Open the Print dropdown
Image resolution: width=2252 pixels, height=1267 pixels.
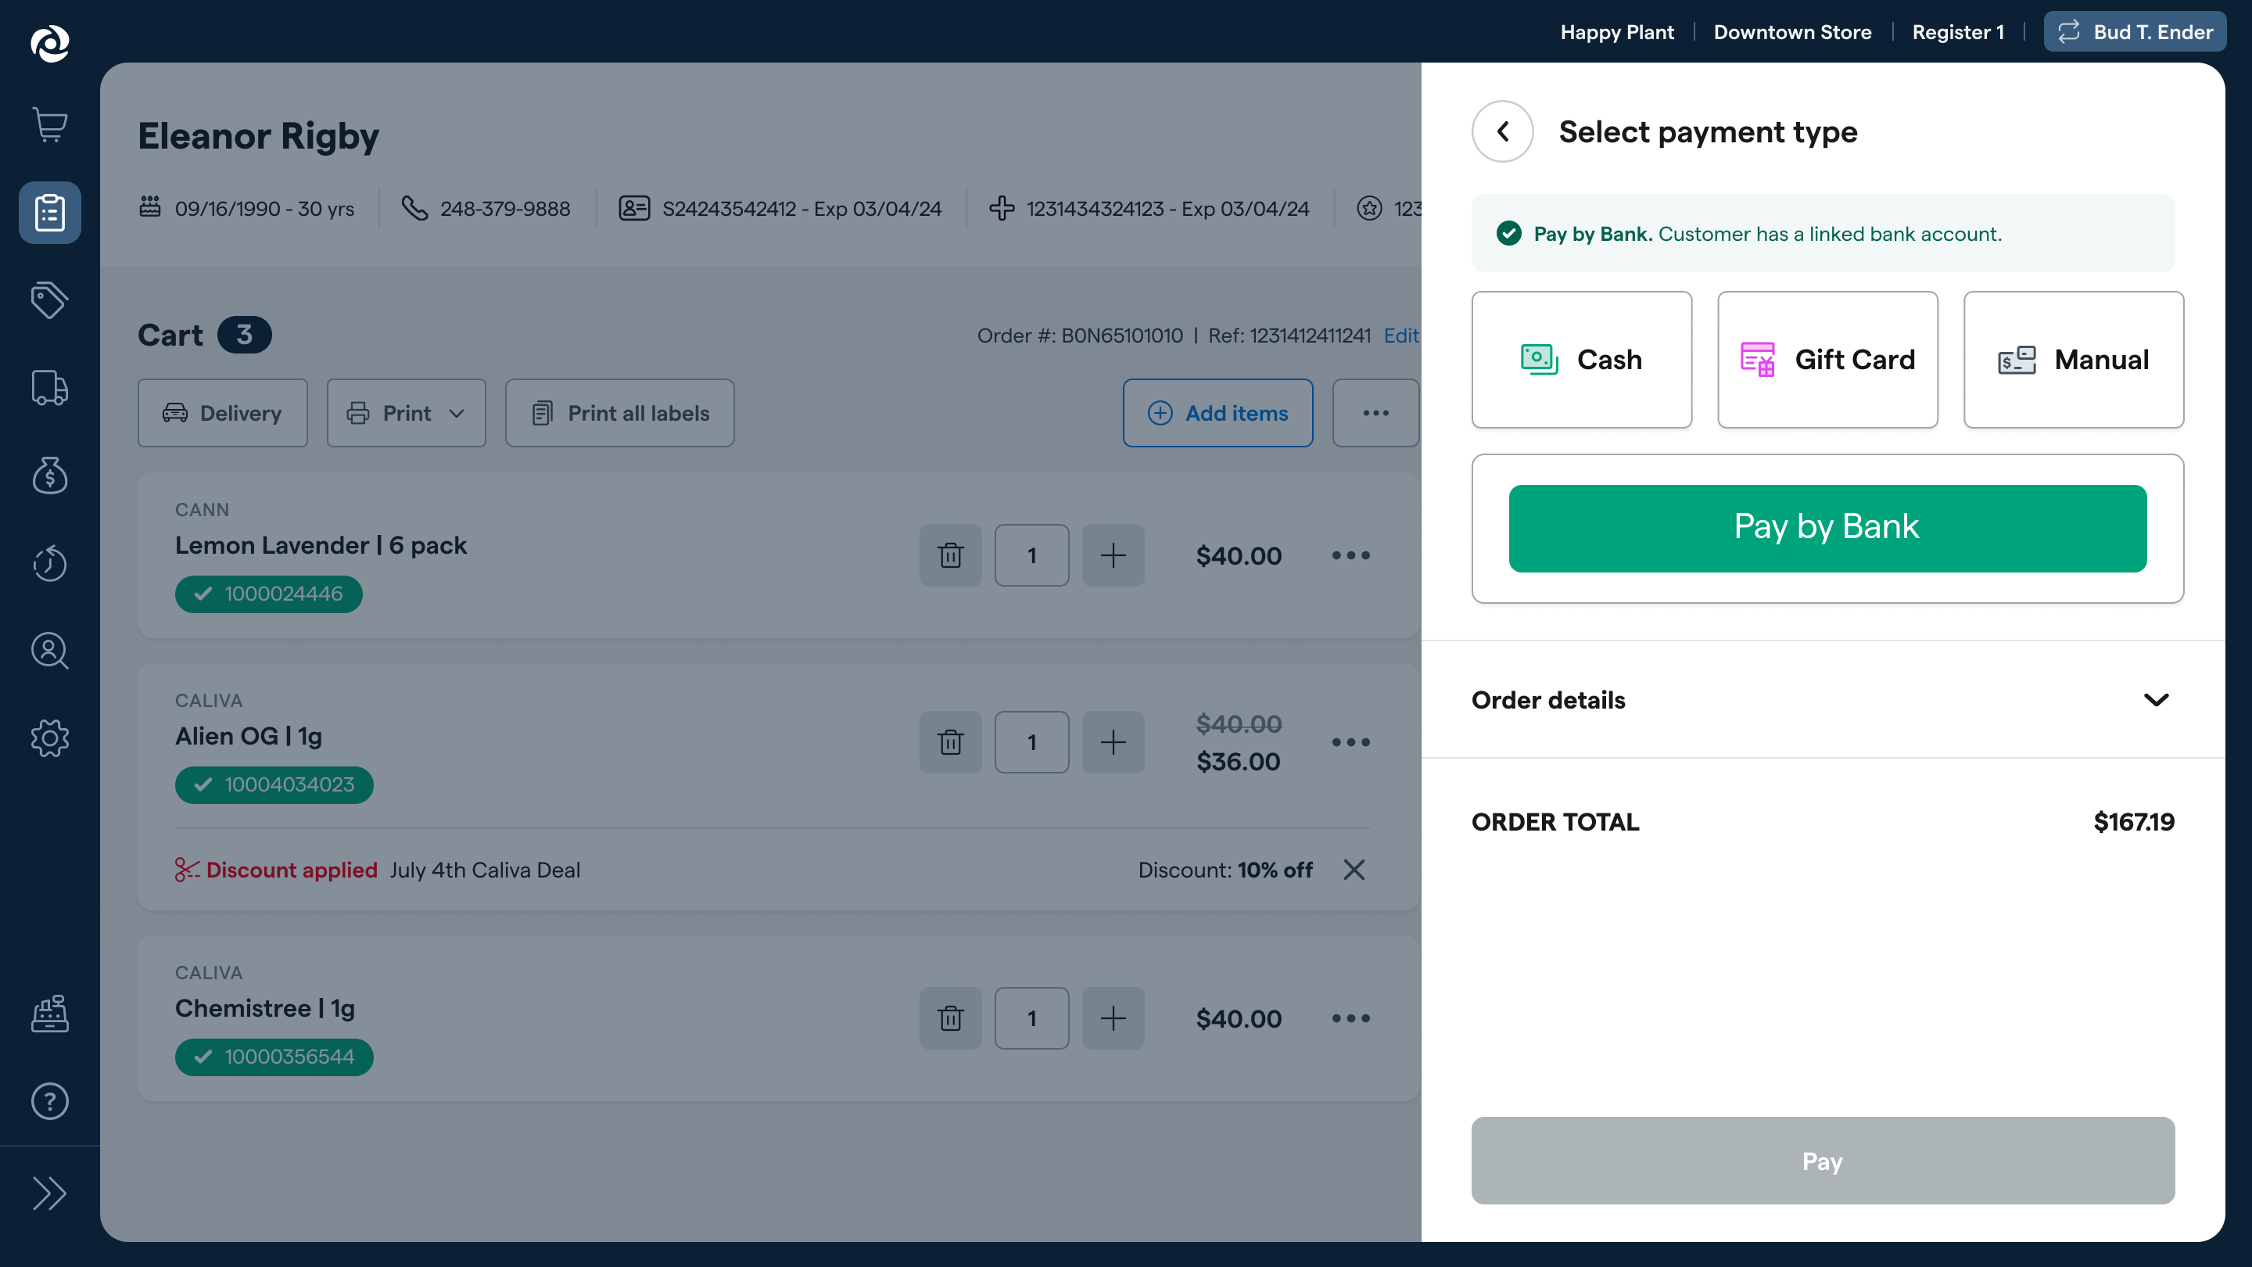coord(407,413)
